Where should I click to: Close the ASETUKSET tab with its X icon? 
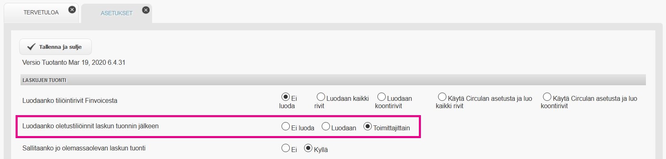[x=146, y=10]
